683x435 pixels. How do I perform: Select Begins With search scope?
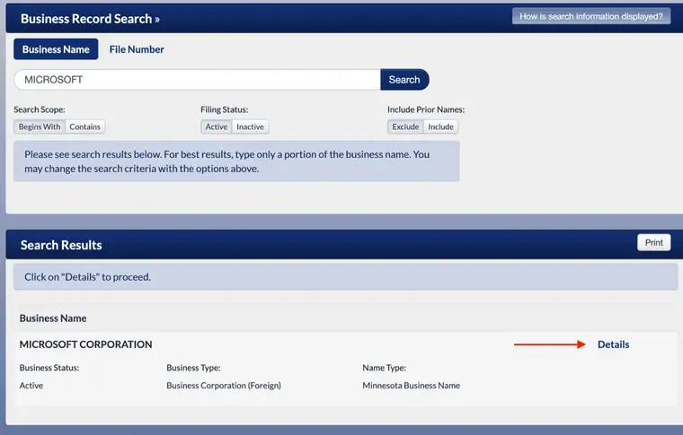point(40,126)
